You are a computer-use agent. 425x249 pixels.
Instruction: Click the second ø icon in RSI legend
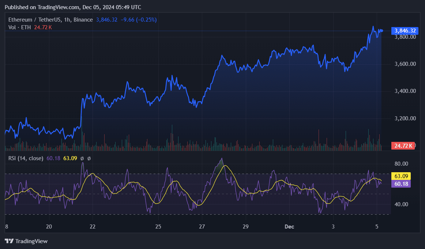pyautogui.click(x=89, y=158)
